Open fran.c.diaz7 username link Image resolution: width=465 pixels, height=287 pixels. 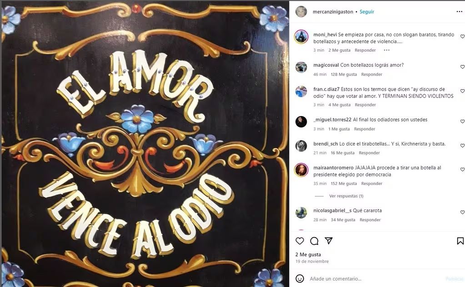[326, 89]
